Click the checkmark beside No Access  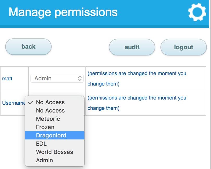31,102
